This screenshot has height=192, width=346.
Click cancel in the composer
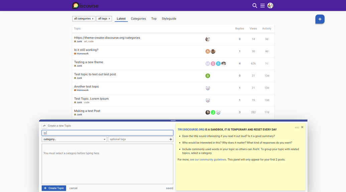73,188
